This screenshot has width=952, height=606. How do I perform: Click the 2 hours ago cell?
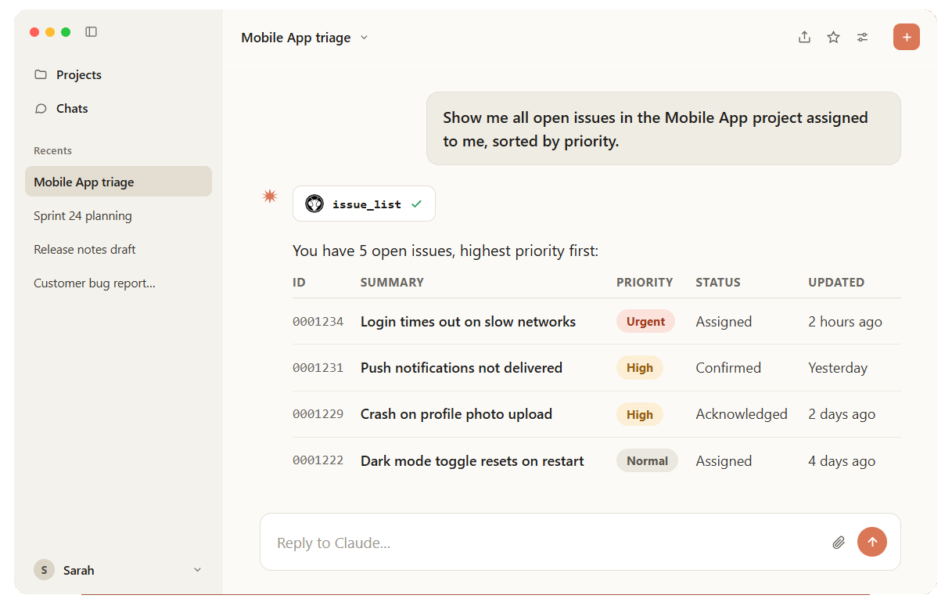(x=845, y=321)
